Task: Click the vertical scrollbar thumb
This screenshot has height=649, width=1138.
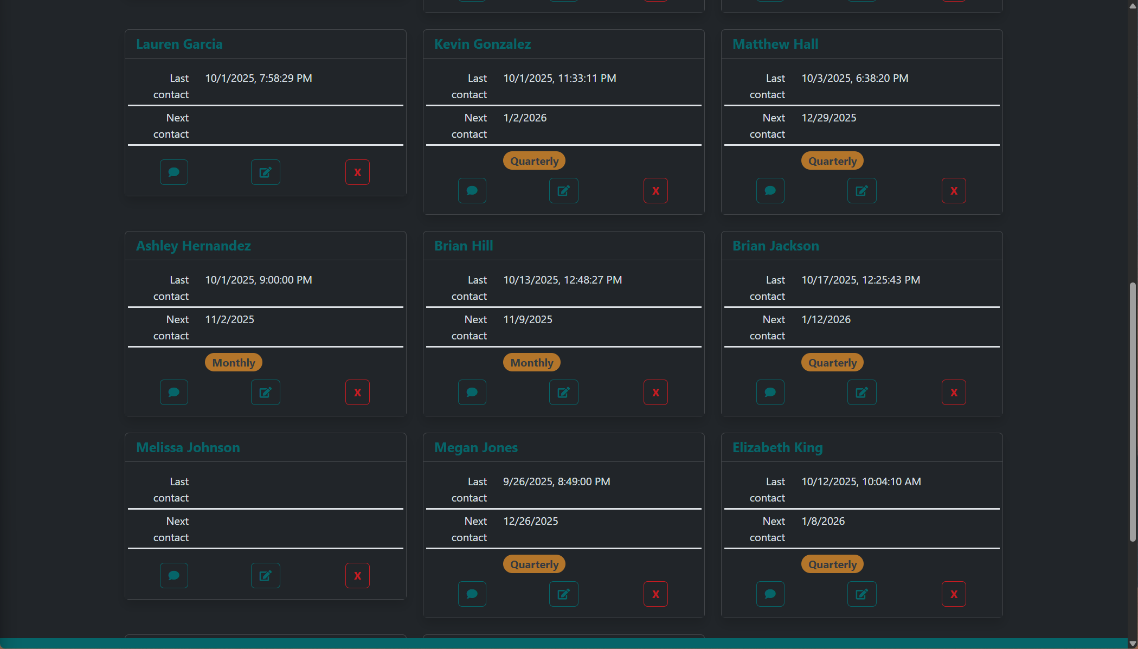Action: (1132, 412)
